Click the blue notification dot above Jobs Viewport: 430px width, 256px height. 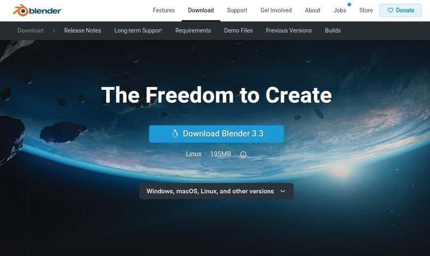coord(349,4)
